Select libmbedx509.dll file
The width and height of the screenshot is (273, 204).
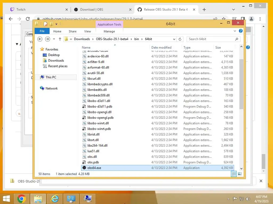98,95
